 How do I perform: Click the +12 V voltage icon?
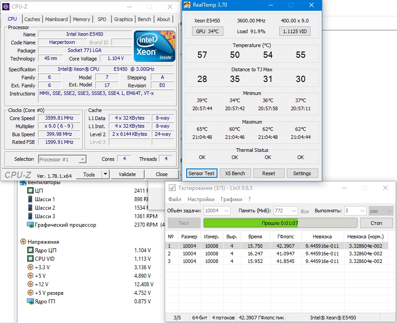30,284
